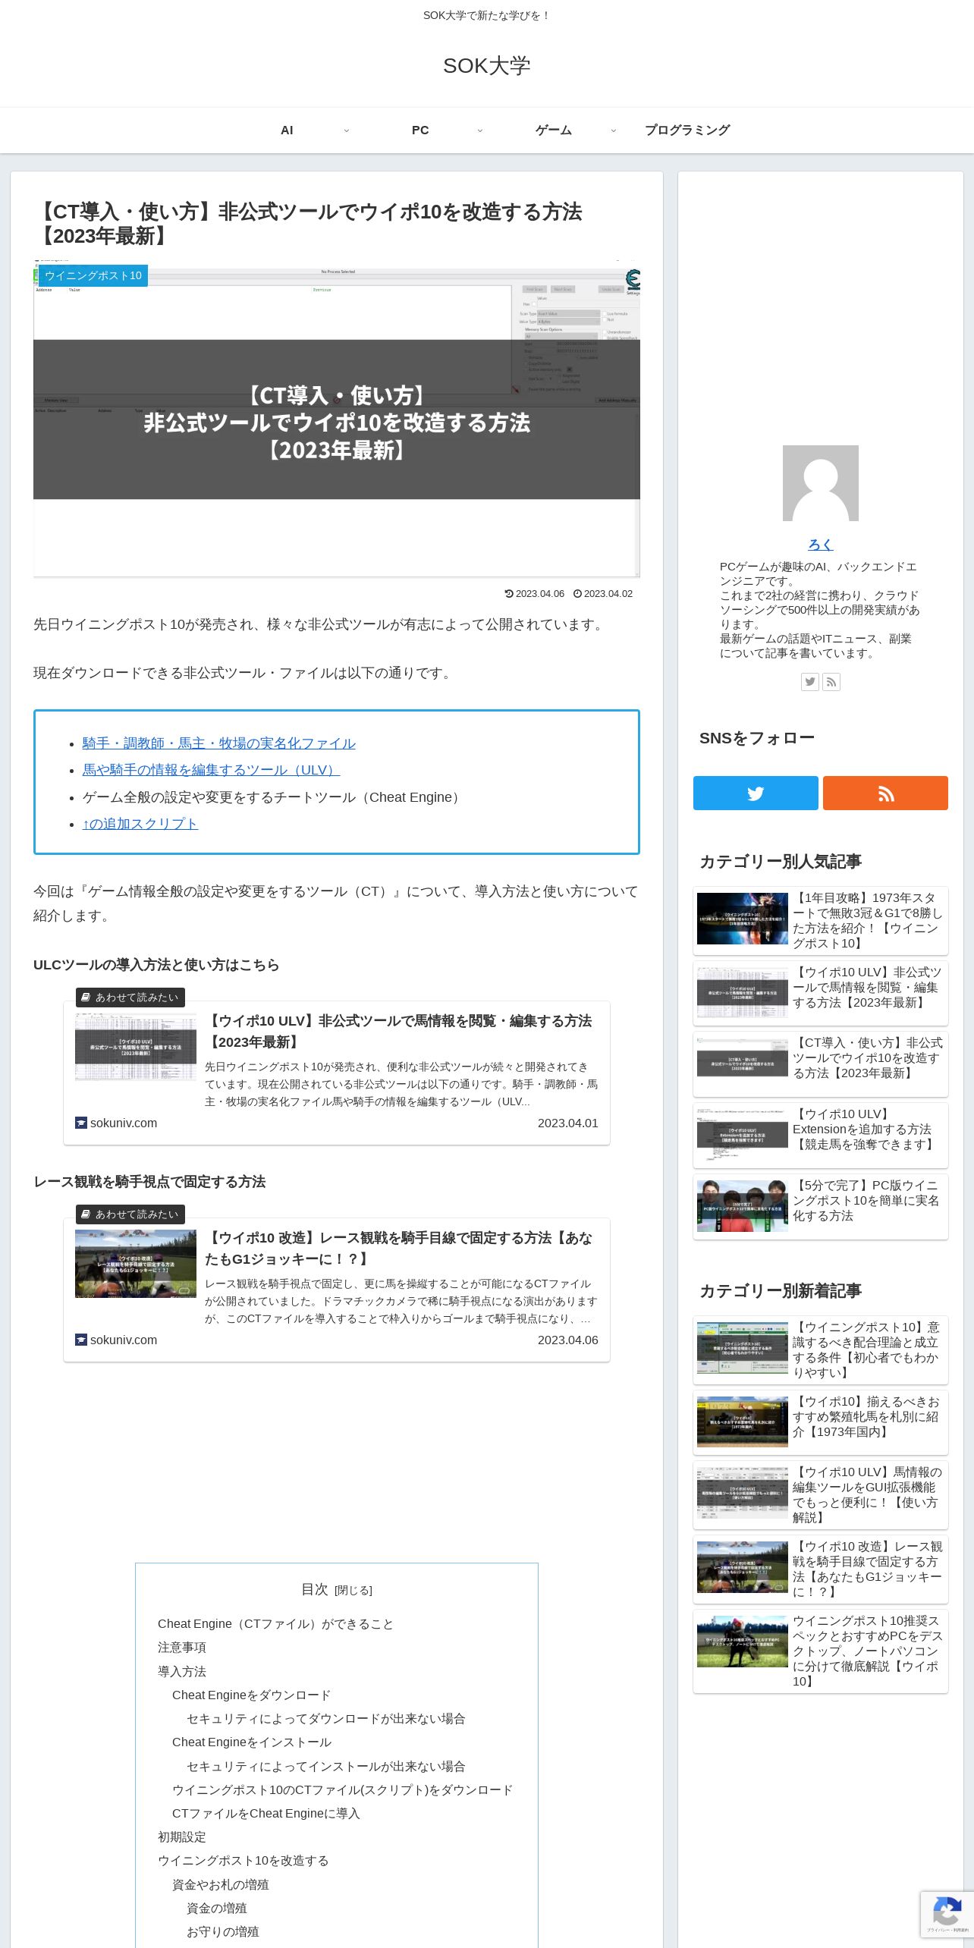The width and height of the screenshot is (974, 1948).
Task: Jump to 資金やお札の増殖 section
Action: pos(220,1884)
